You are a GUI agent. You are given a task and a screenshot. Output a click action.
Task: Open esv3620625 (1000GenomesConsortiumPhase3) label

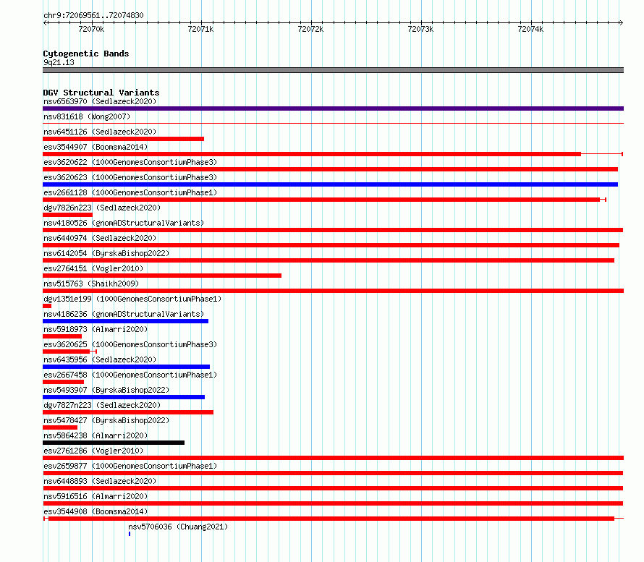(x=130, y=344)
